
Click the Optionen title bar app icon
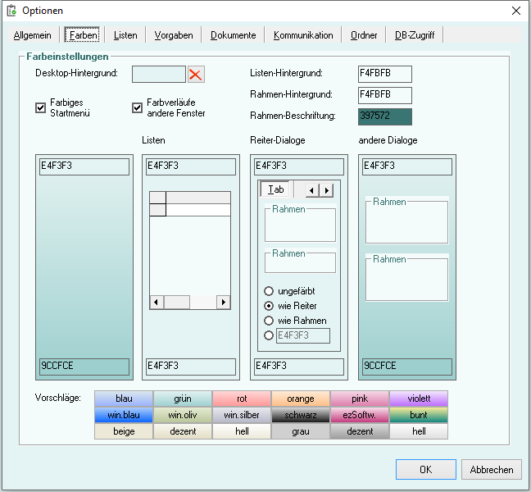11,11
